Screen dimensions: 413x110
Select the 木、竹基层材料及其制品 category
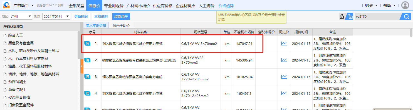(x=28, y=58)
